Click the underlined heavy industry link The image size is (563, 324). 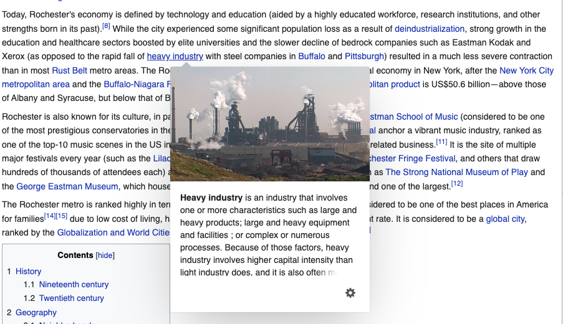pos(175,56)
